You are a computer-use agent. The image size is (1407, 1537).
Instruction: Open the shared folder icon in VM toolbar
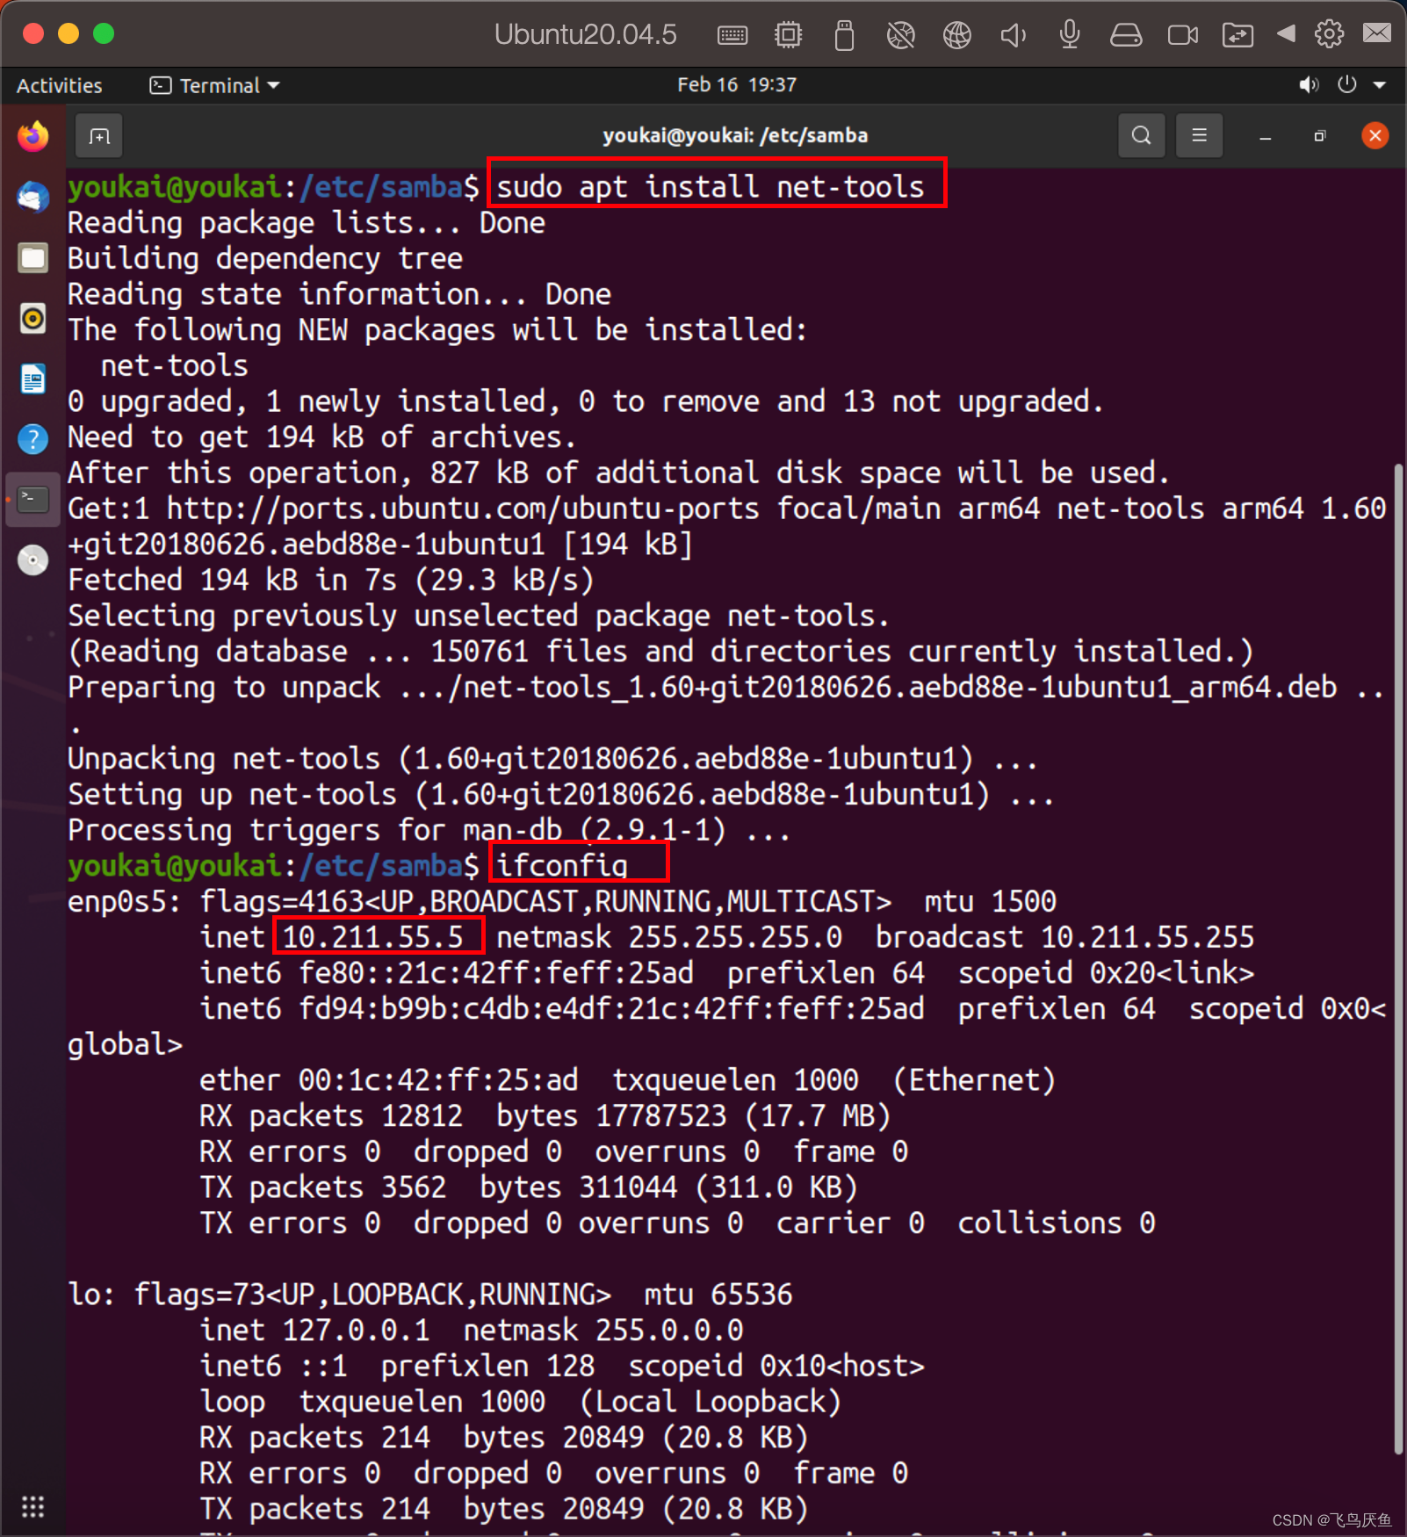pyautogui.click(x=1237, y=35)
